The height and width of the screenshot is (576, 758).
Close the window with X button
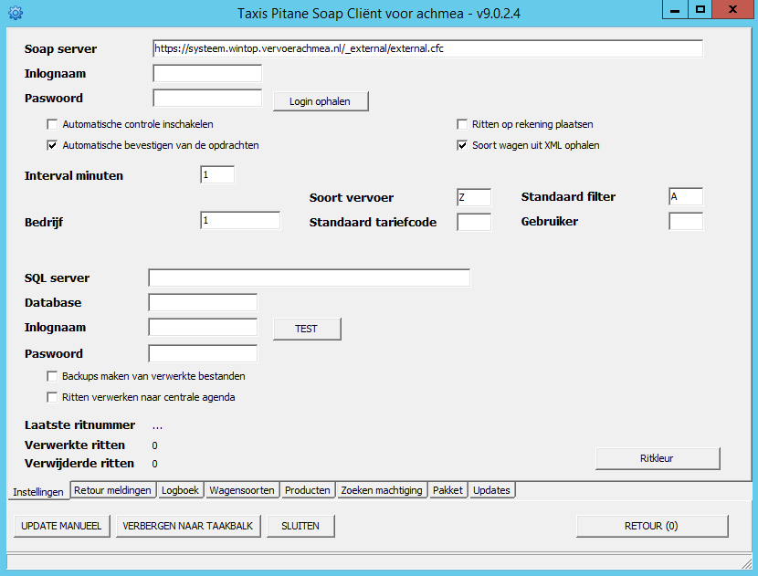[x=732, y=10]
